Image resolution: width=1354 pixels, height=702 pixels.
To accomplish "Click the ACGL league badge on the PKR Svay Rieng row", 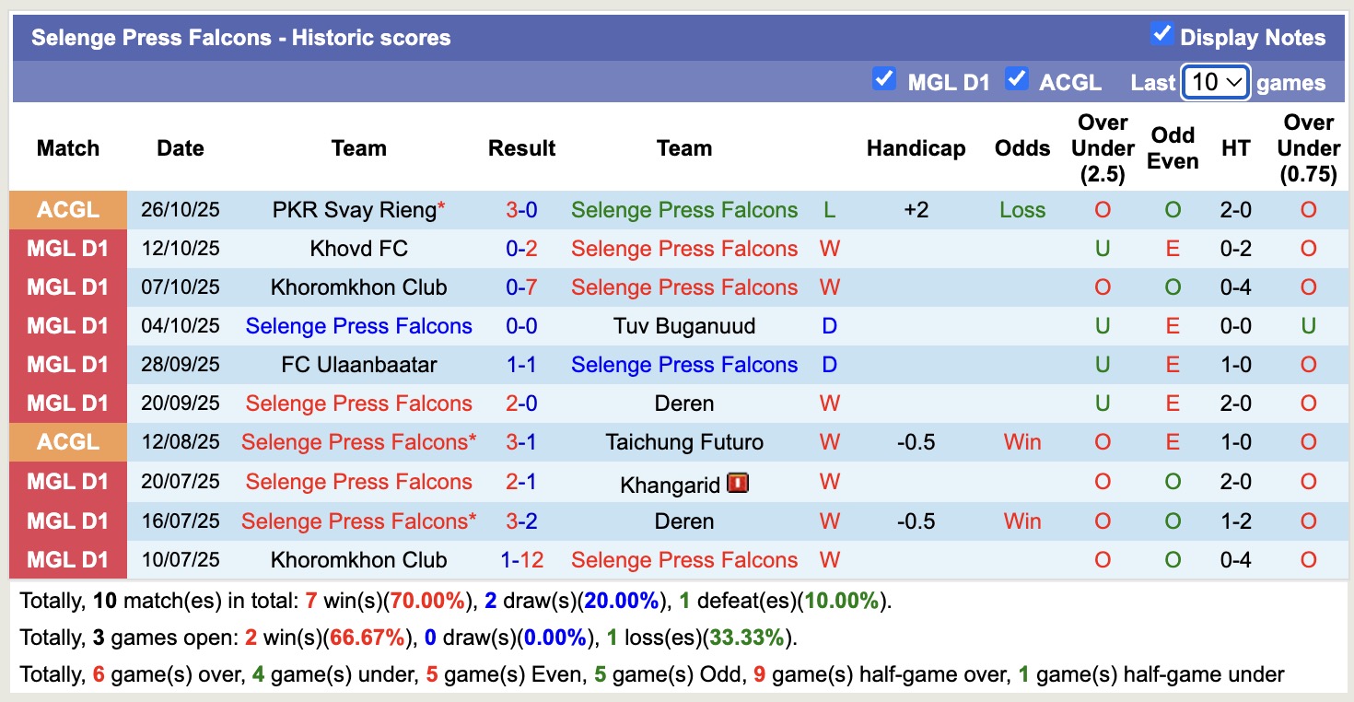I will click(x=67, y=209).
